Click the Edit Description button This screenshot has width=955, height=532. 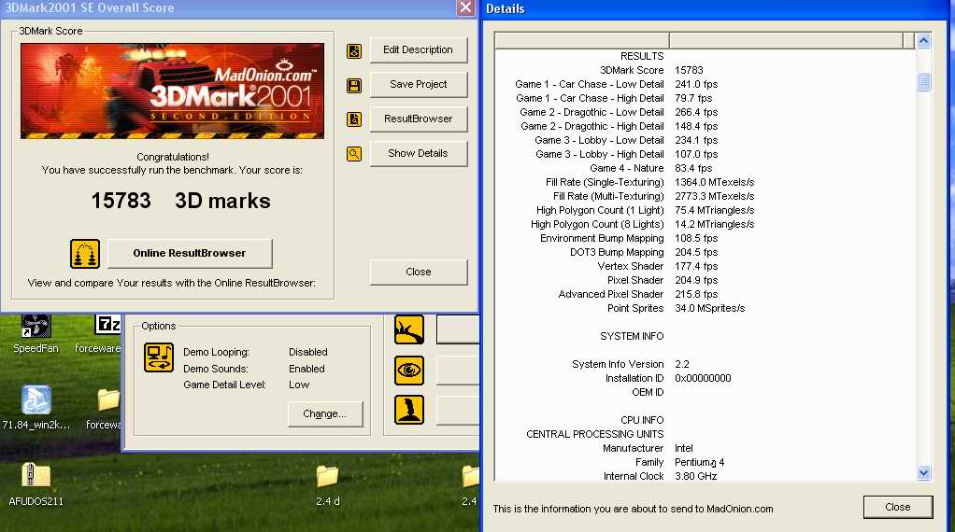[x=418, y=49]
